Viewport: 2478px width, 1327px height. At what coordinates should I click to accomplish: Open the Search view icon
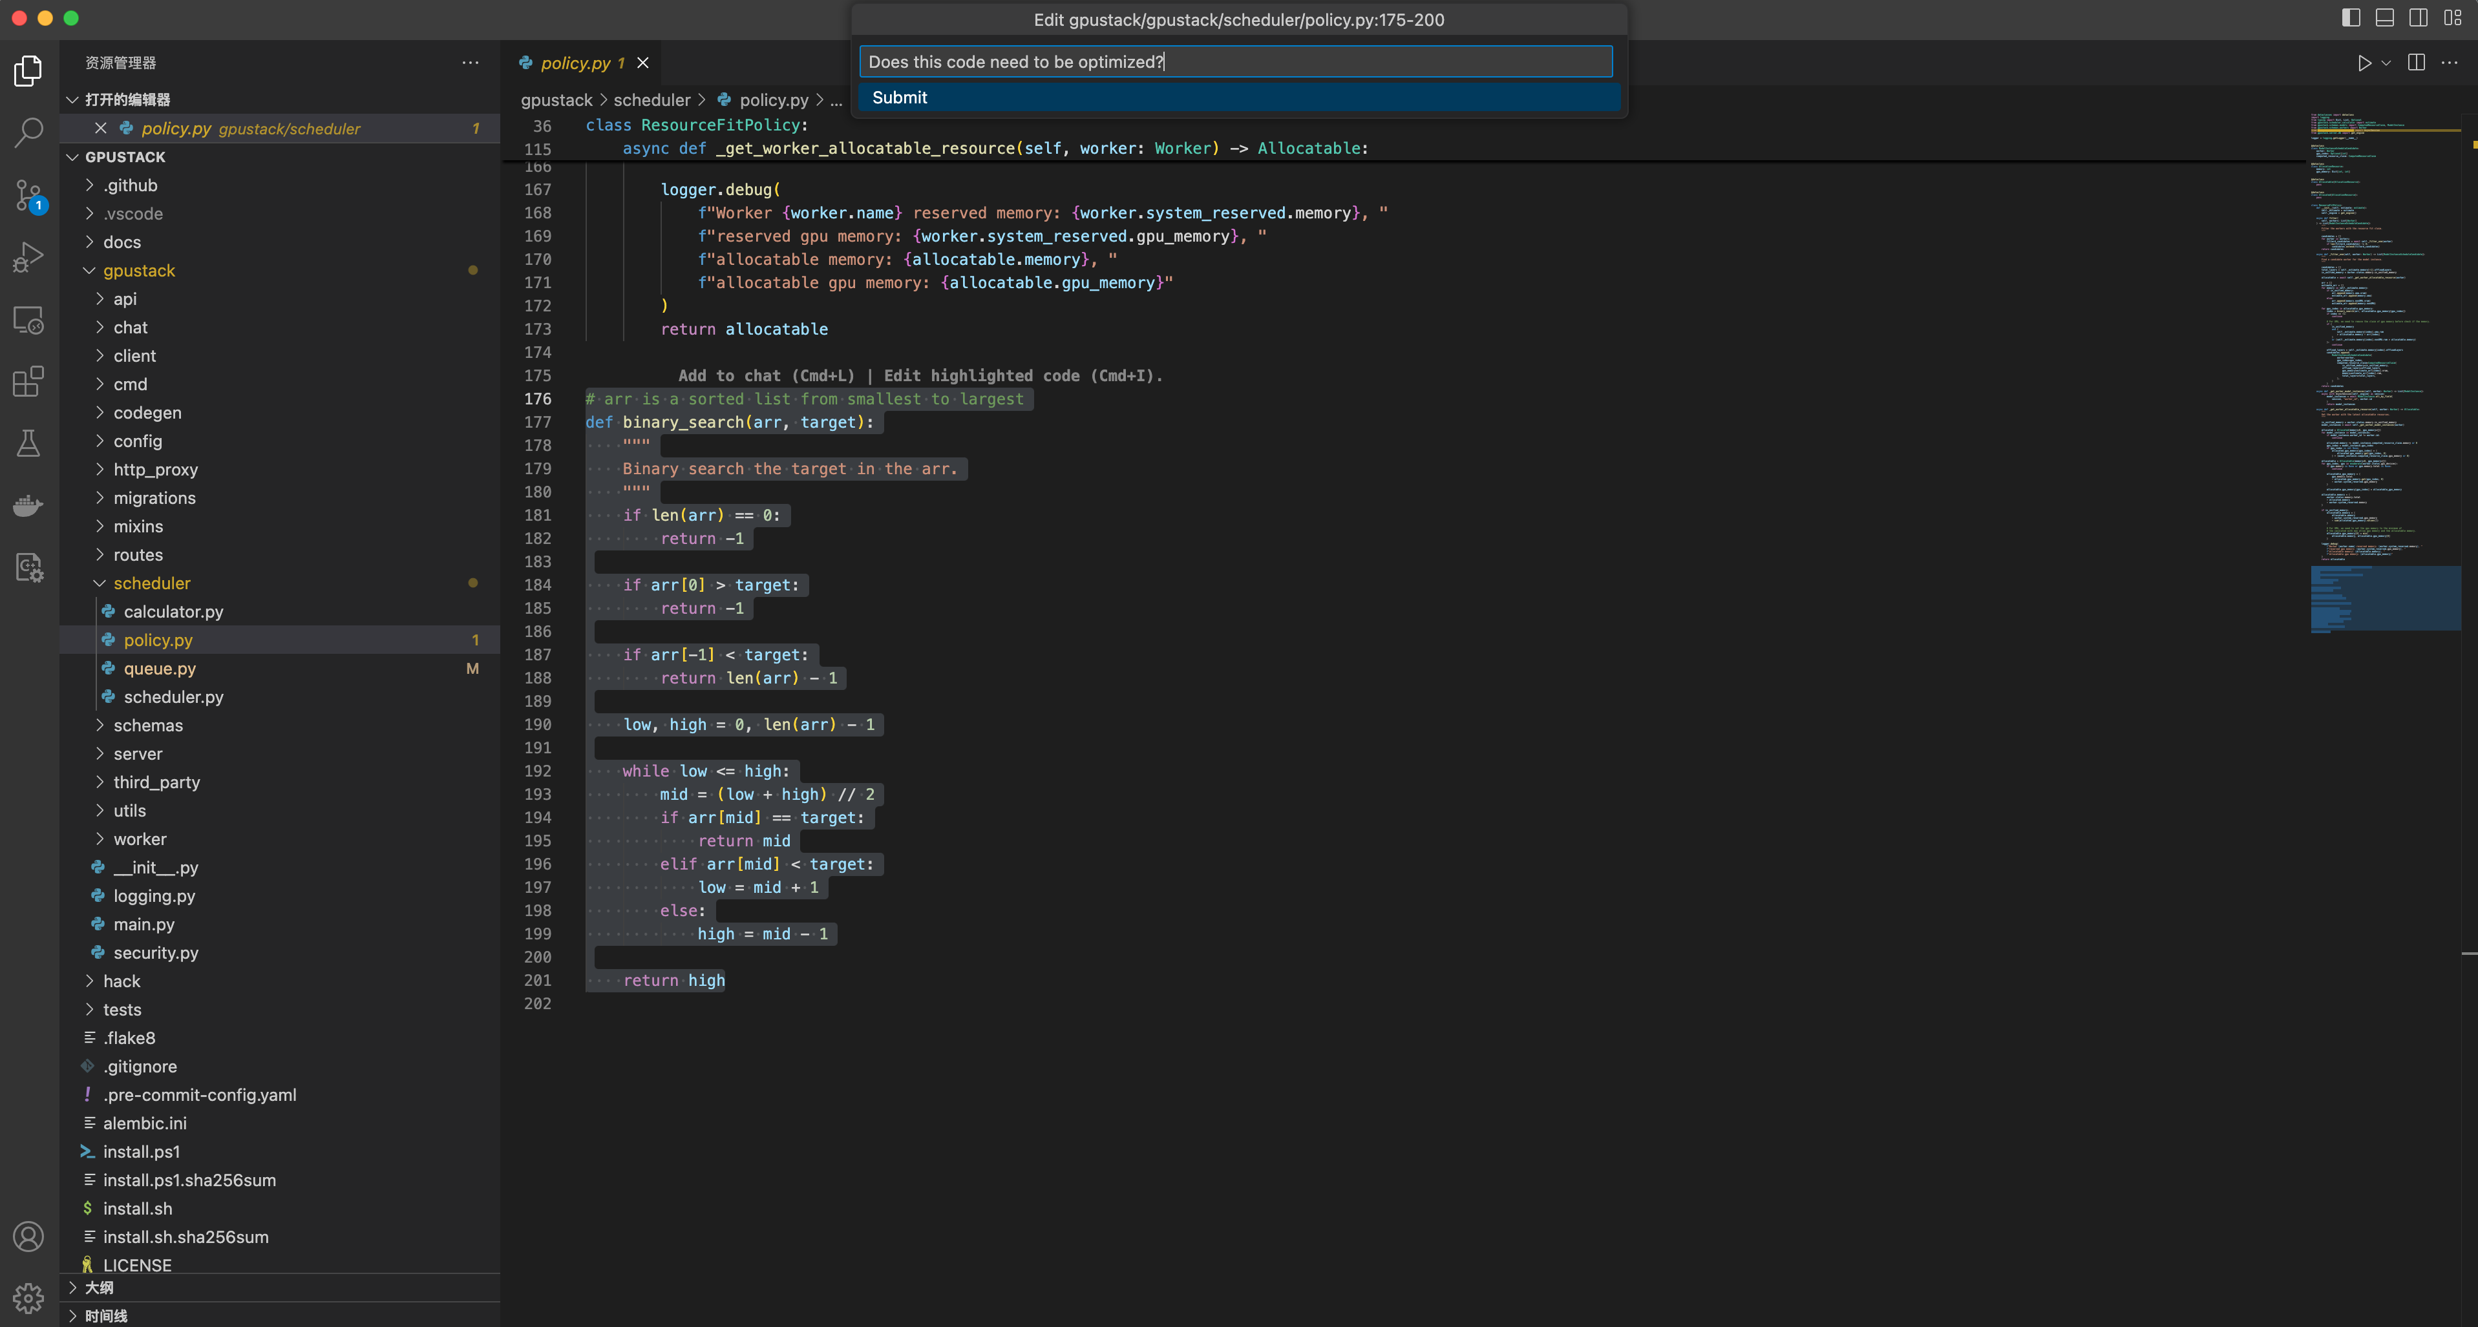29,132
